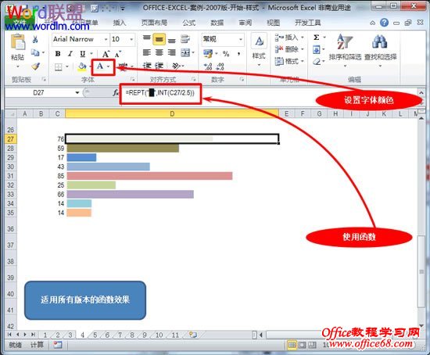Open 样式 styles gallery
Image resolution: width=430 pixels, height=355 pixels.
coord(259,49)
